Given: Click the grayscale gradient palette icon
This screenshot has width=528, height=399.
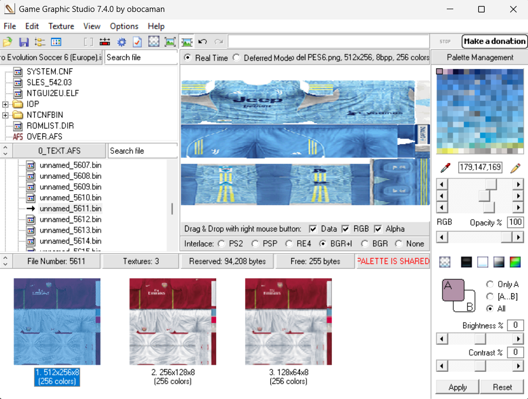Looking at the screenshot, I should (x=499, y=262).
